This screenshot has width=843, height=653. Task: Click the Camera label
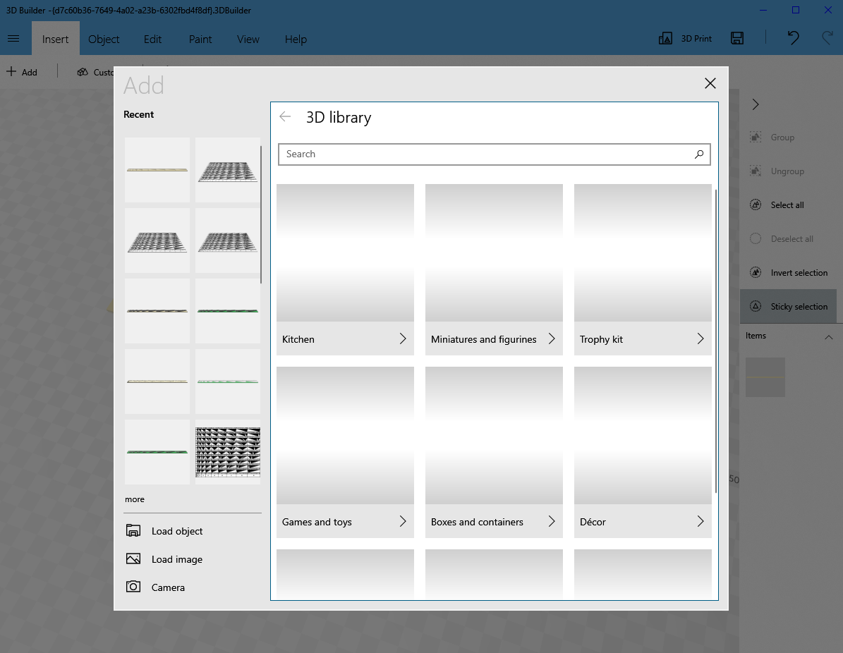[x=168, y=587]
